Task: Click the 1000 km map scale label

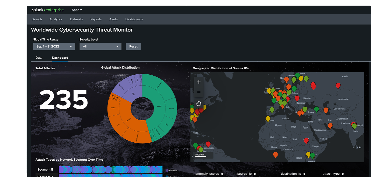Action: pos(200,155)
